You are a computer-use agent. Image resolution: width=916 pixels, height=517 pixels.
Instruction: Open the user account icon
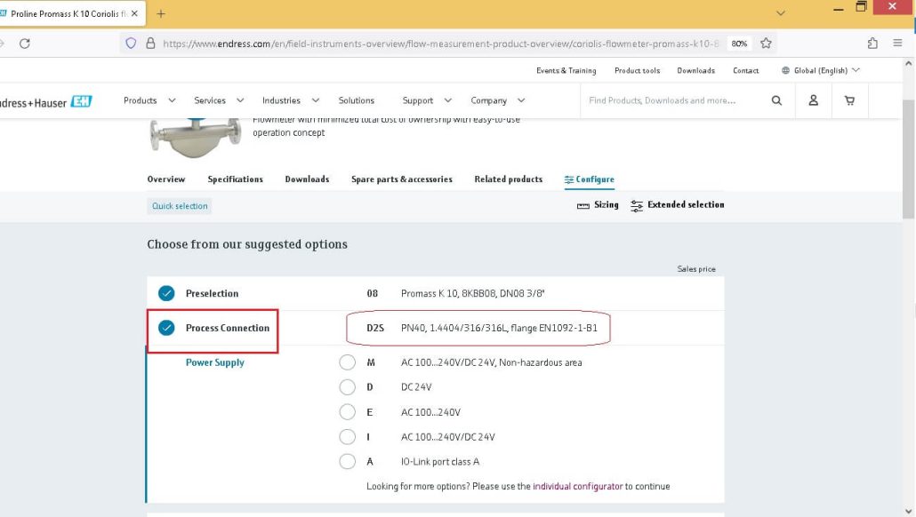click(813, 100)
